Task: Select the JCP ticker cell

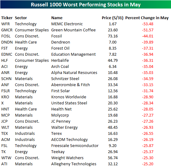Action: pos(4,121)
